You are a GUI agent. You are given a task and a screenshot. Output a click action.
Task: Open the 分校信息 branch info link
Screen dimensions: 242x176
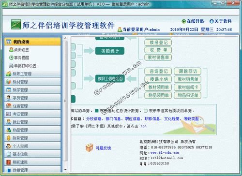[x=93, y=119]
